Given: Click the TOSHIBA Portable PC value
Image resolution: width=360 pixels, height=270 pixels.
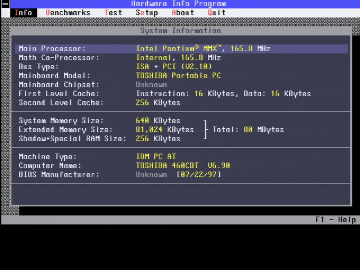Looking at the screenshot, I should [x=178, y=76].
